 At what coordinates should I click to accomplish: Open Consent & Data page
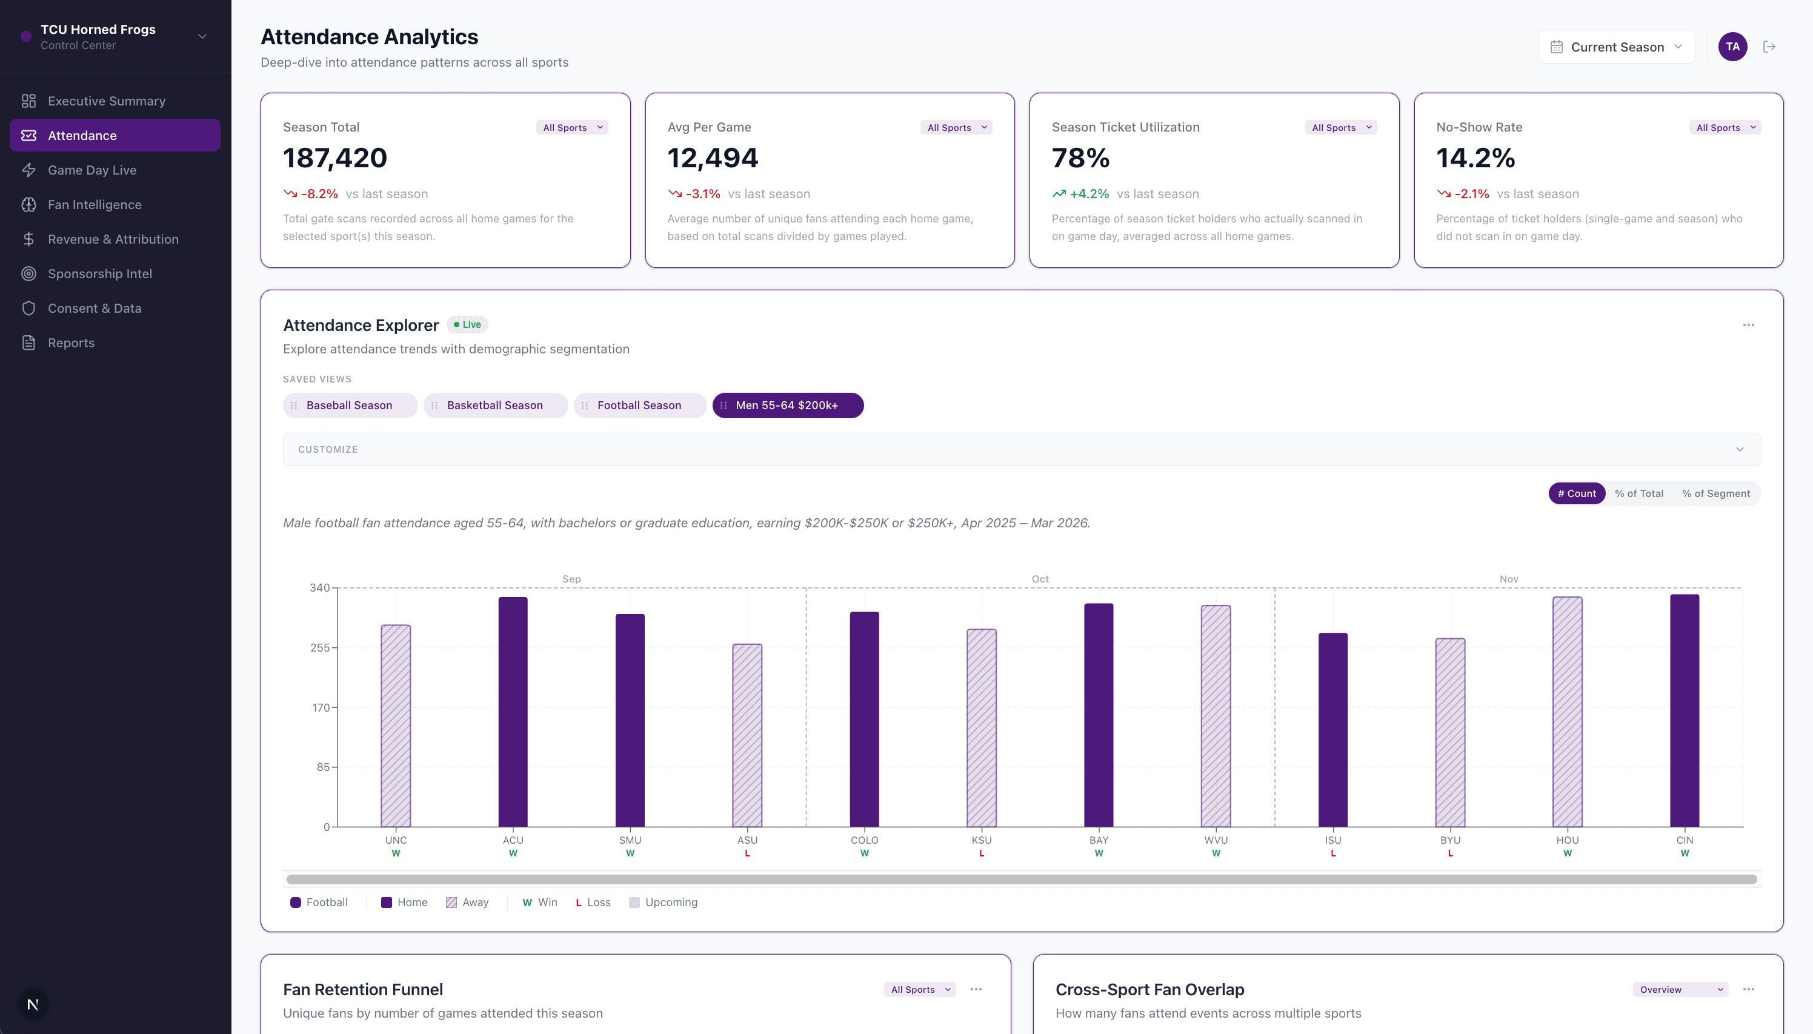click(x=115, y=309)
